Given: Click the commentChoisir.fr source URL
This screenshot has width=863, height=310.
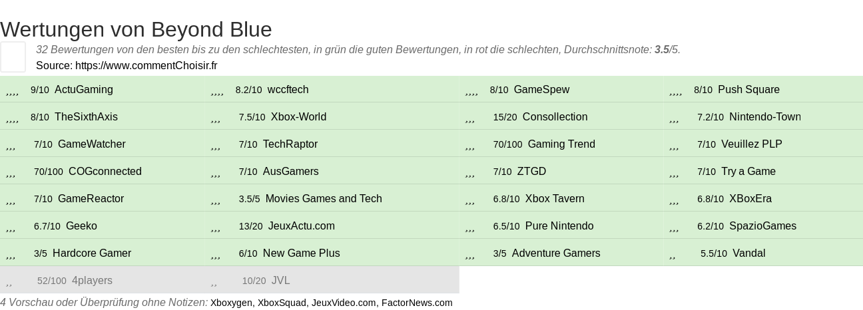Looking at the screenshot, I should [x=146, y=65].
